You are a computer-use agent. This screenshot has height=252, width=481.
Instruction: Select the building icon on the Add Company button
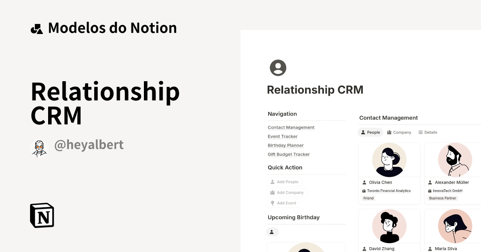(x=273, y=192)
